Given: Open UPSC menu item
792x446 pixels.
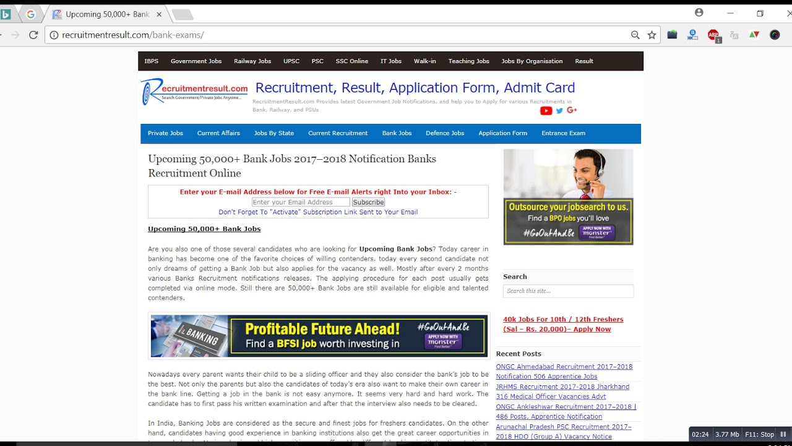Looking at the screenshot, I should pos(291,61).
